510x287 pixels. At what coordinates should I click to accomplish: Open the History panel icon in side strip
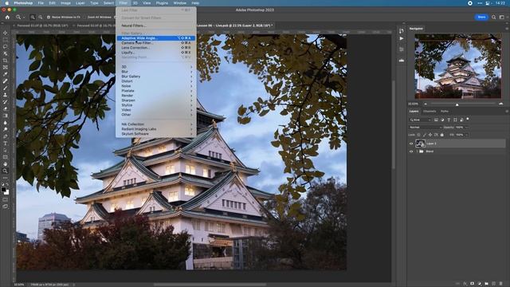click(x=402, y=31)
